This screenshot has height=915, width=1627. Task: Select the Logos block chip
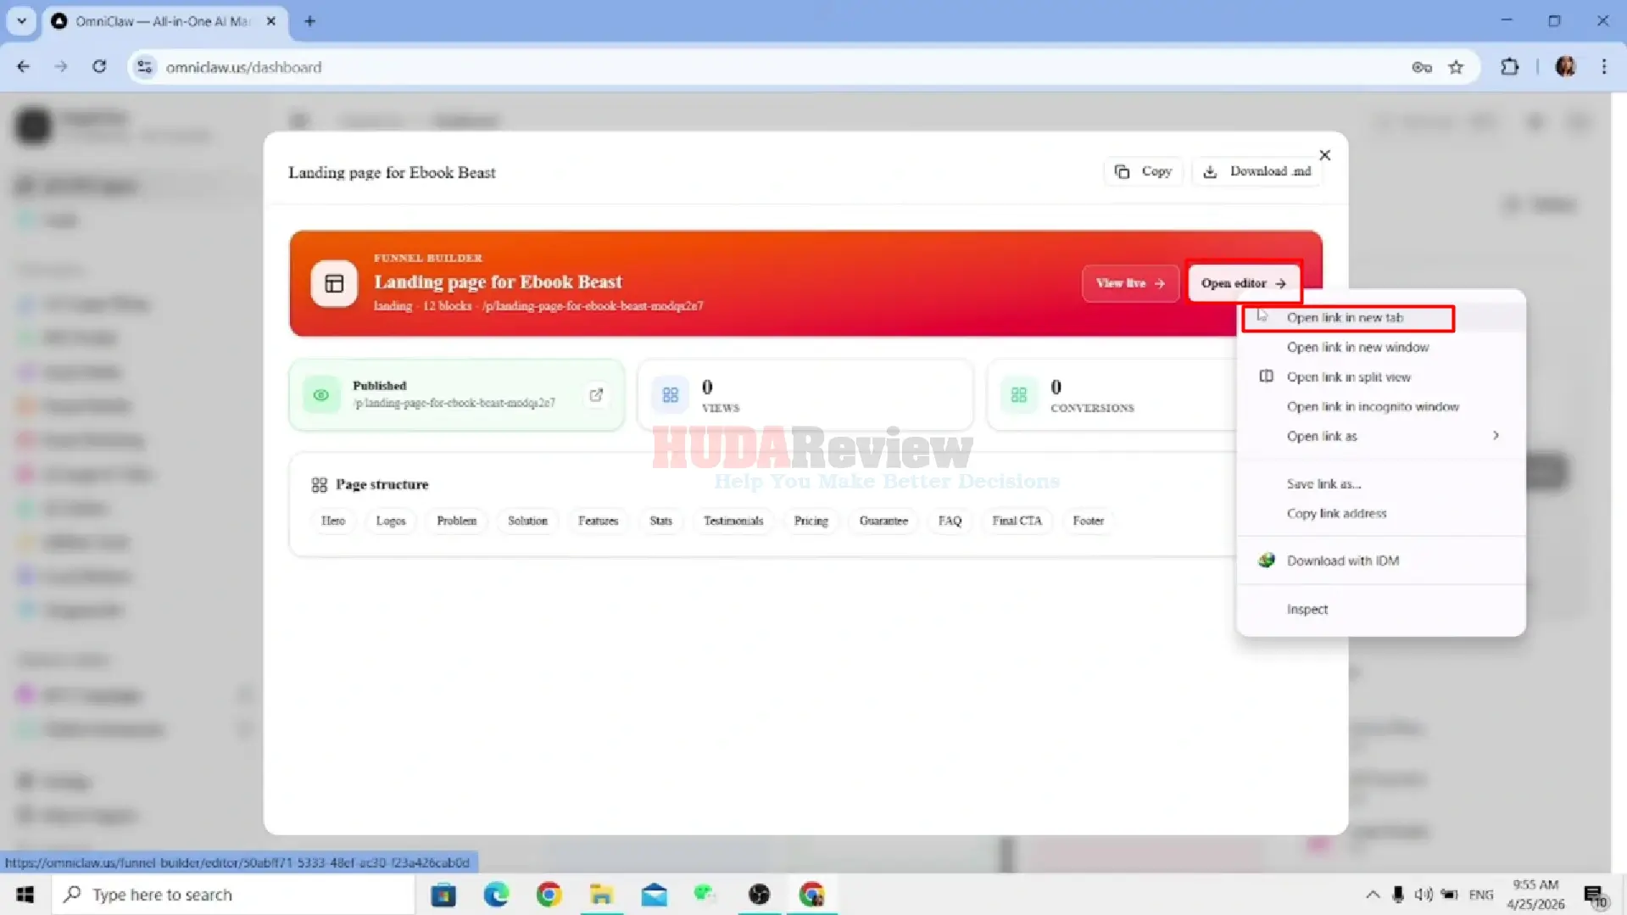[391, 521]
